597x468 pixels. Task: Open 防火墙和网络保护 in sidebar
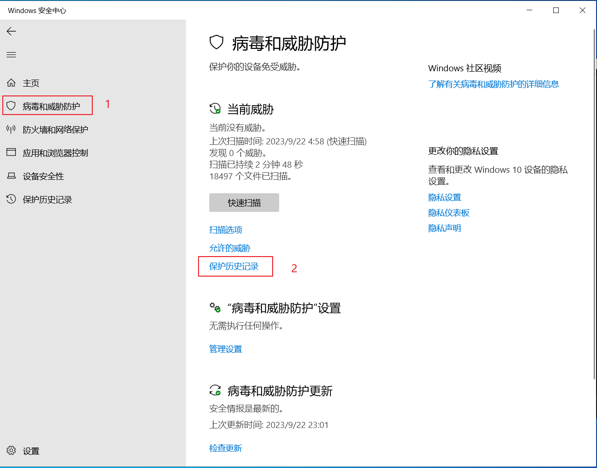pyautogui.click(x=55, y=129)
